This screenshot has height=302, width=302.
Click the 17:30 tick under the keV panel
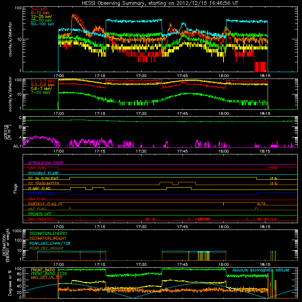click(x=141, y=76)
